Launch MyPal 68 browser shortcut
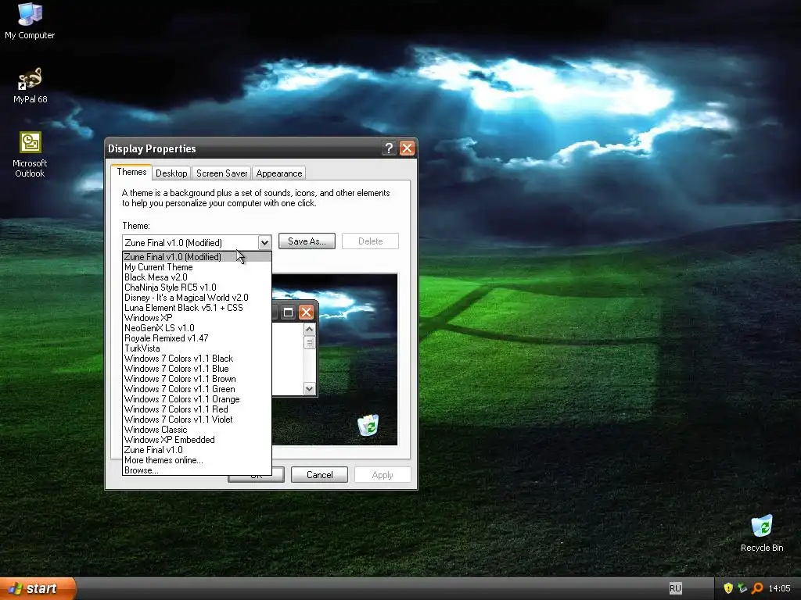This screenshot has height=600, width=801. click(30, 85)
